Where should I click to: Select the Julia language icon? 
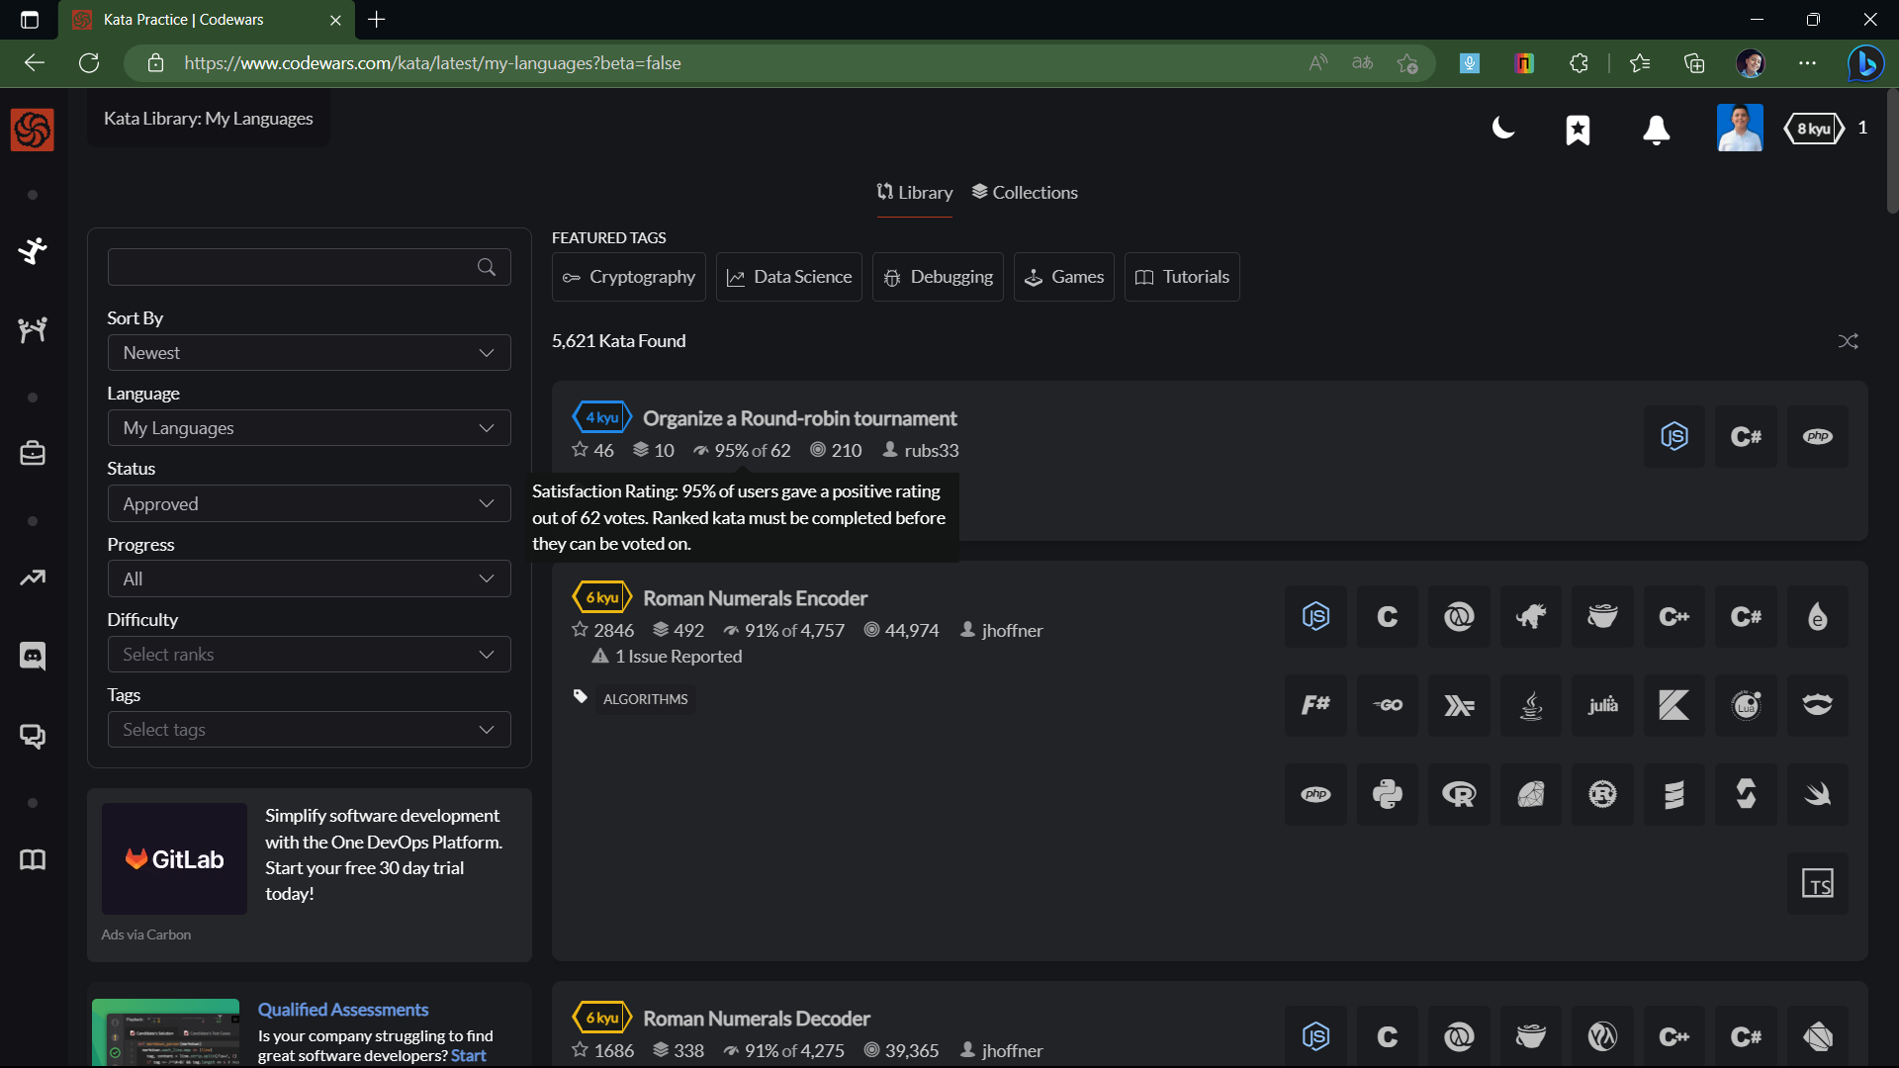click(x=1602, y=705)
